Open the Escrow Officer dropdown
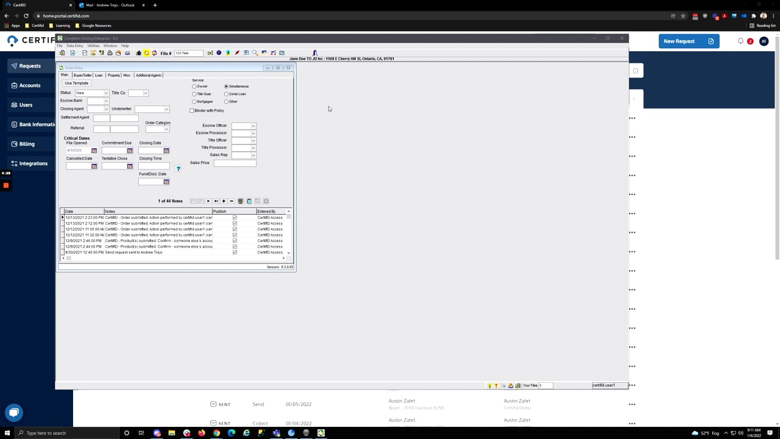 point(253,126)
